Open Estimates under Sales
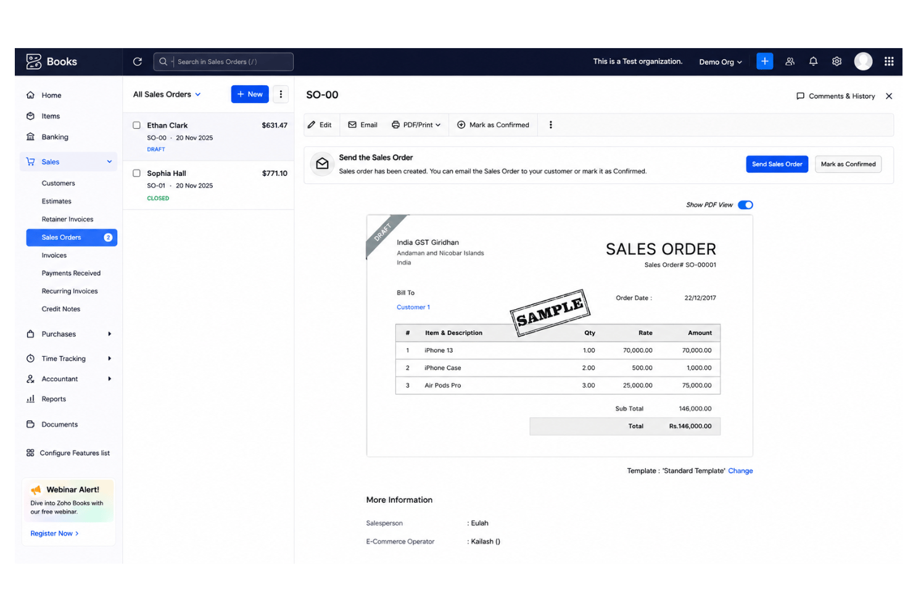This screenshot has height=609, width=913. pos(56,201)
